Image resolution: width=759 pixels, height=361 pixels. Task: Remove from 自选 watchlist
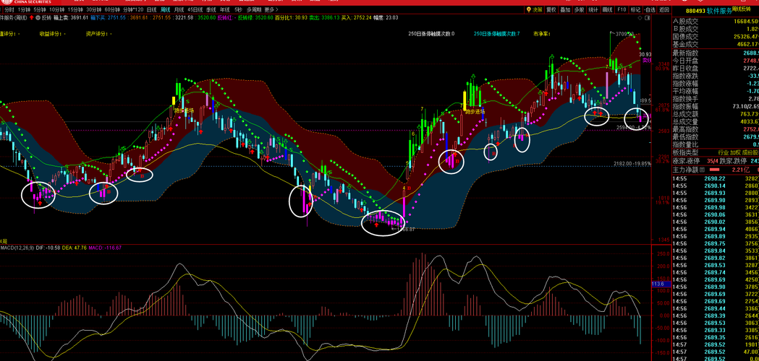coord(650,9)
